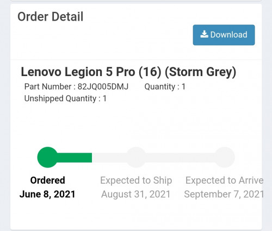Image resolution: width=272 pixels, height=231 pixels.
Task: Click the Expected to Arrive label
Action: tap(225, 180)
